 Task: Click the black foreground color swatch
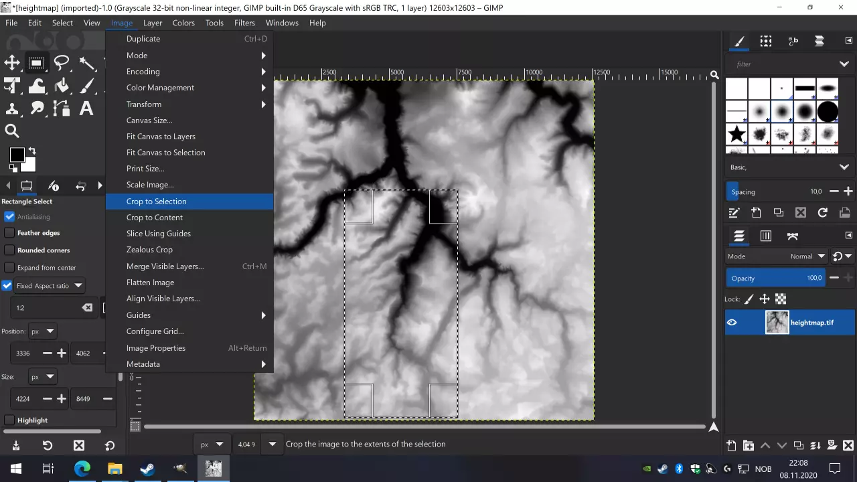coord(17,155)
